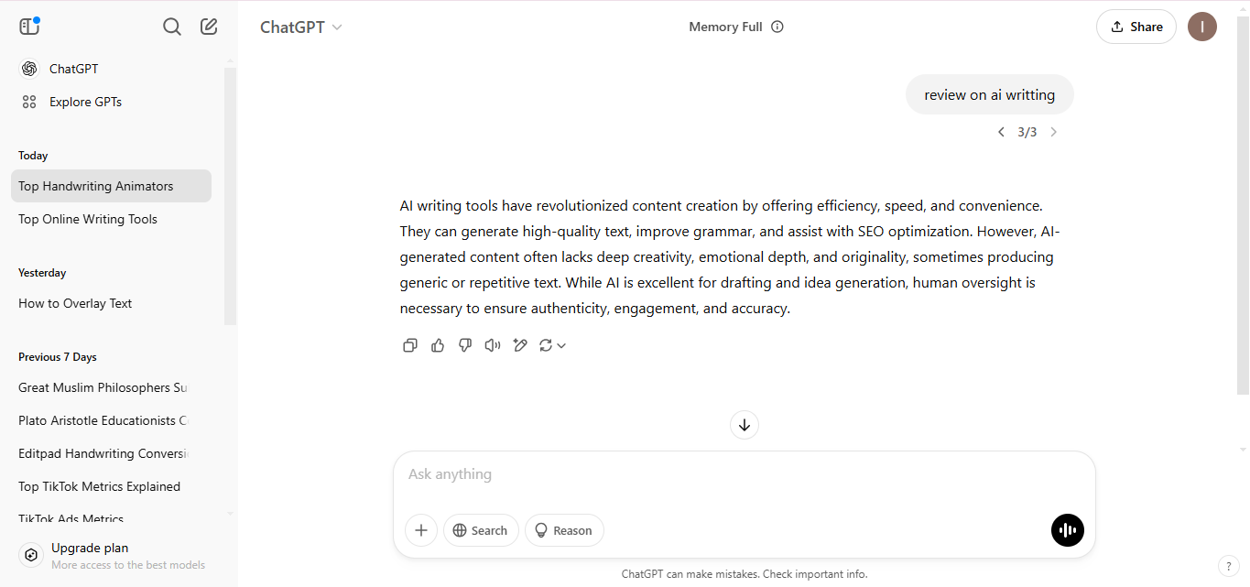Screen dimensions: 1250x587
Task: Jump to bottom with the down arrow button
Action: point(745,425)
